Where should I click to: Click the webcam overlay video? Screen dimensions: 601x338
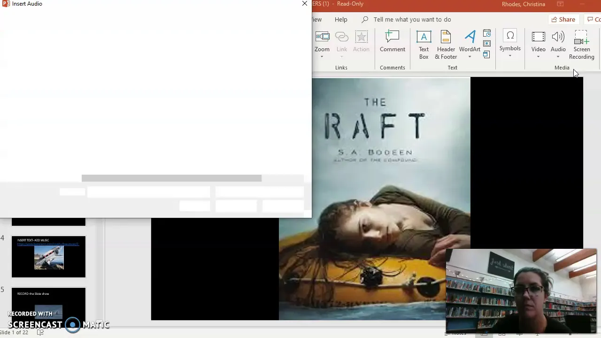(521, 291)
